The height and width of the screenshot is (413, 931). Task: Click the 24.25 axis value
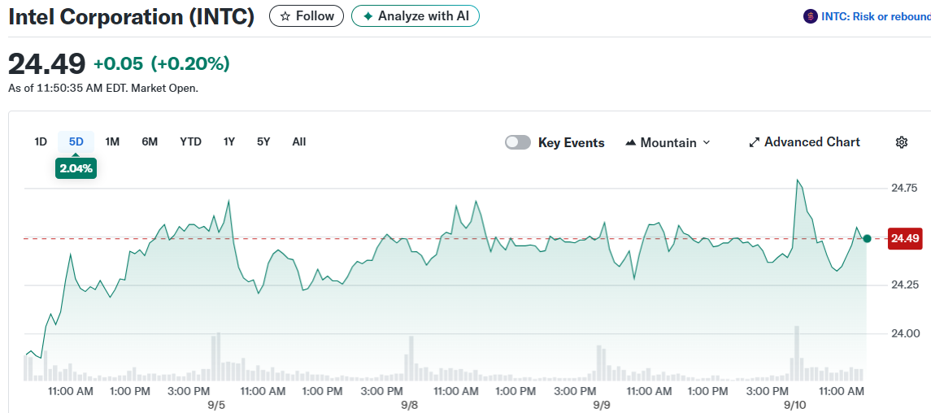pos(904,285)
